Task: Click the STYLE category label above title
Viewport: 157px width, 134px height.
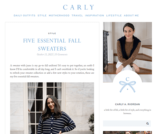Action: click(x=52, y=33)
